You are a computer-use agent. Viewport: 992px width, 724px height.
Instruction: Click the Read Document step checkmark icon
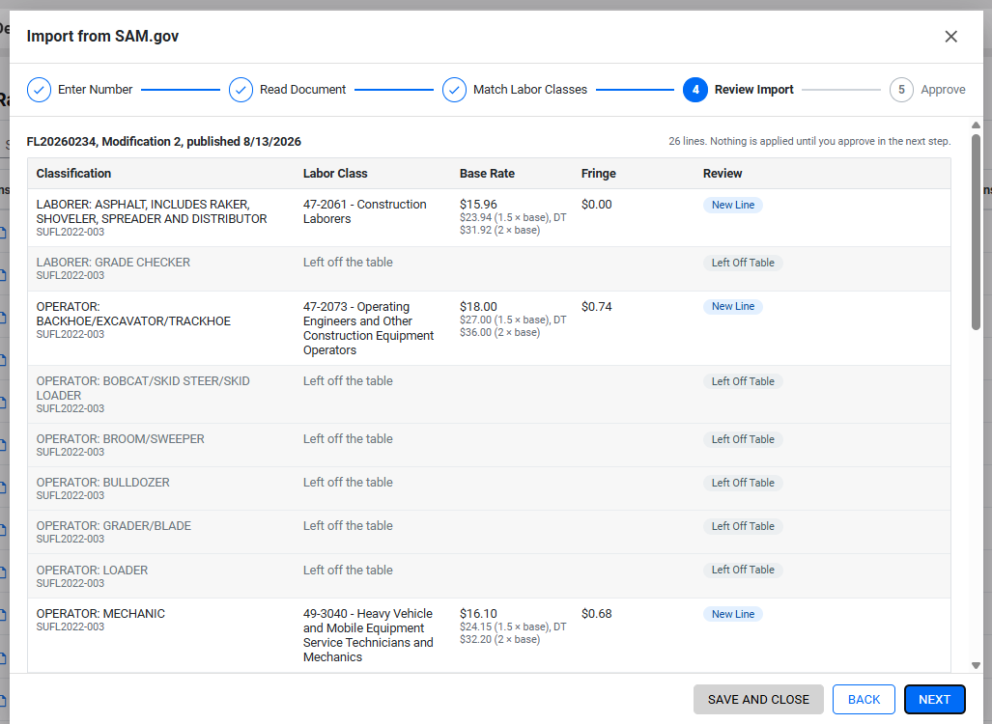241,90
